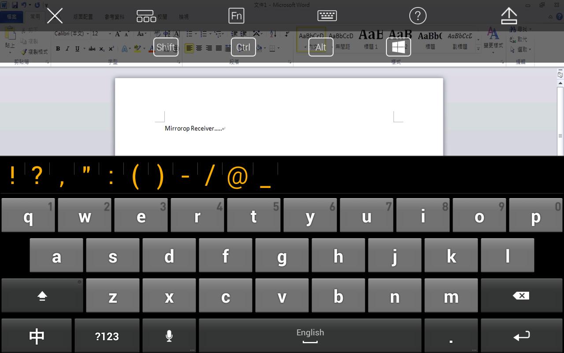Toggle the Alt modifier key overlay

(321, 47)
